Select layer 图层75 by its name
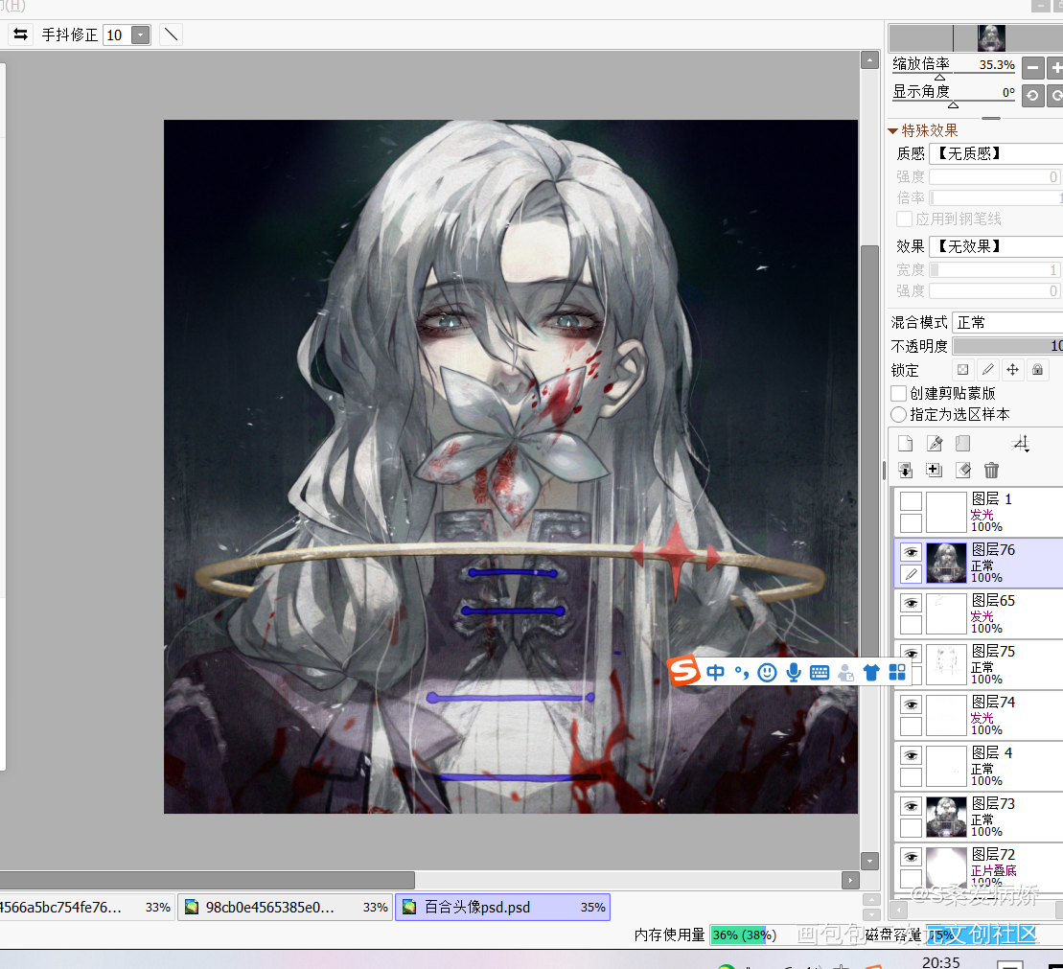The height and width of the screenshot is (969, 1063). [993, 651]
